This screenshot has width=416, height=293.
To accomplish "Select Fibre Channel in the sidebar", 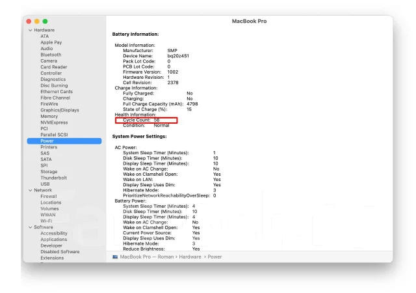I will (x=55, y=98).
